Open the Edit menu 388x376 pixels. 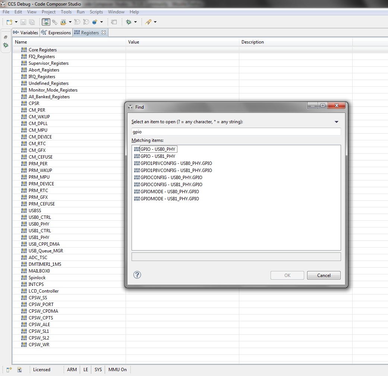[x=18, y=12]
